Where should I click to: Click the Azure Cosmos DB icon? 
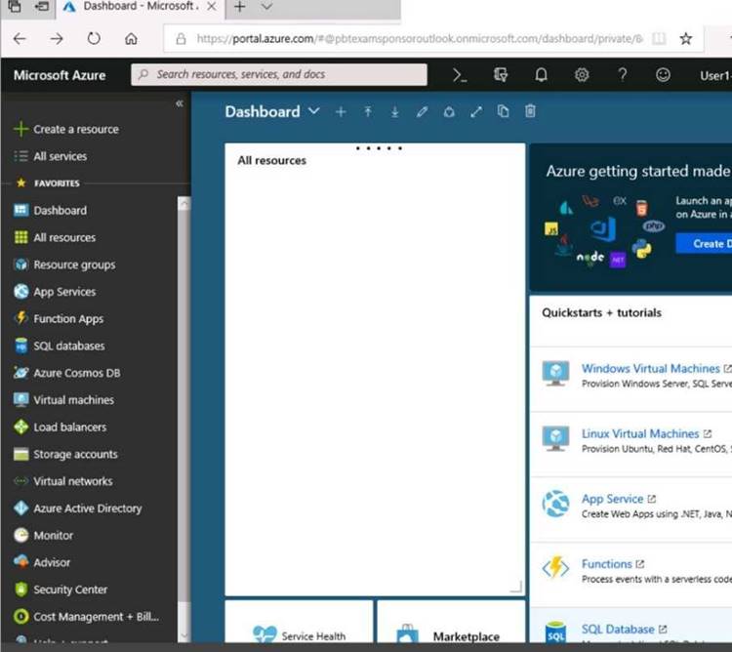pos(21,373)
